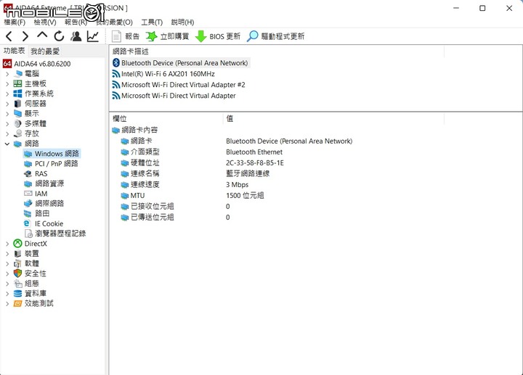Expand the DirectX tree node

[x=7, y=244]
